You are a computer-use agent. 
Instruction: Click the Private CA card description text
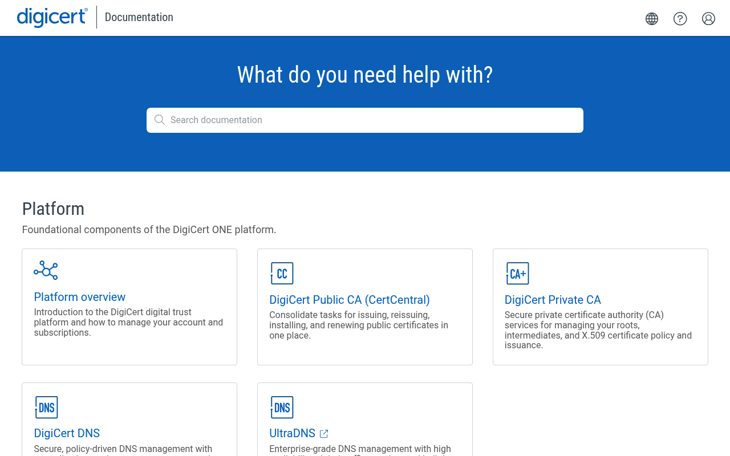pyautogui.click(x=598, y=330)
